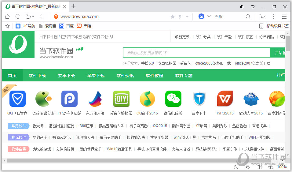The height and width of the screenshot is (172, 292).
Task: Open 软件专题 in top navigation links
Action: pos(224,37)
